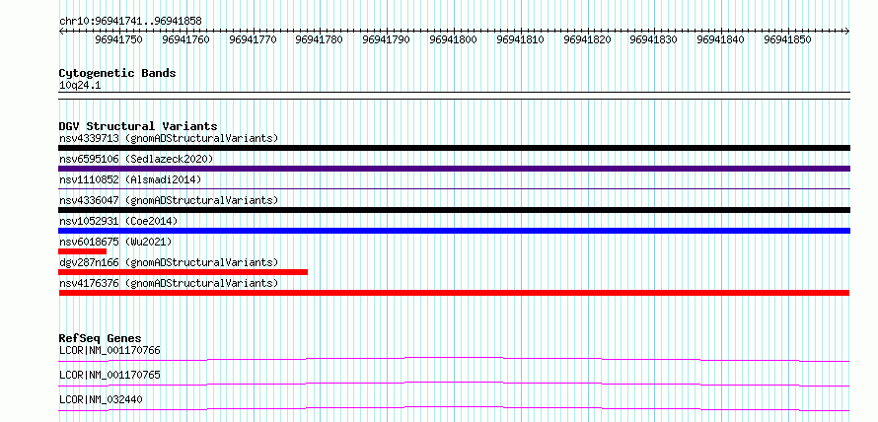Screen dimensions: 878x422
Task: Open variant nsv1110852 (Alsmadi2014) label
Action: (x=130, y=179)
